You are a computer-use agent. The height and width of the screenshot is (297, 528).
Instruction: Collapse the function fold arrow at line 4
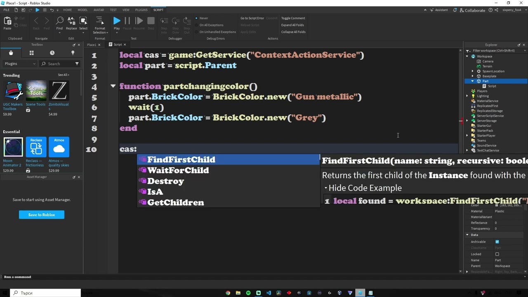pyautogui.click(x=113, y=86)
